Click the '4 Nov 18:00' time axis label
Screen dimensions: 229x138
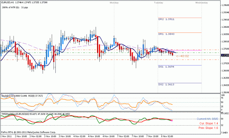109,137
